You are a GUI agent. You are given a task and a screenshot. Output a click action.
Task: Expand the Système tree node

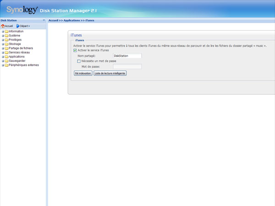pos(3,36)
